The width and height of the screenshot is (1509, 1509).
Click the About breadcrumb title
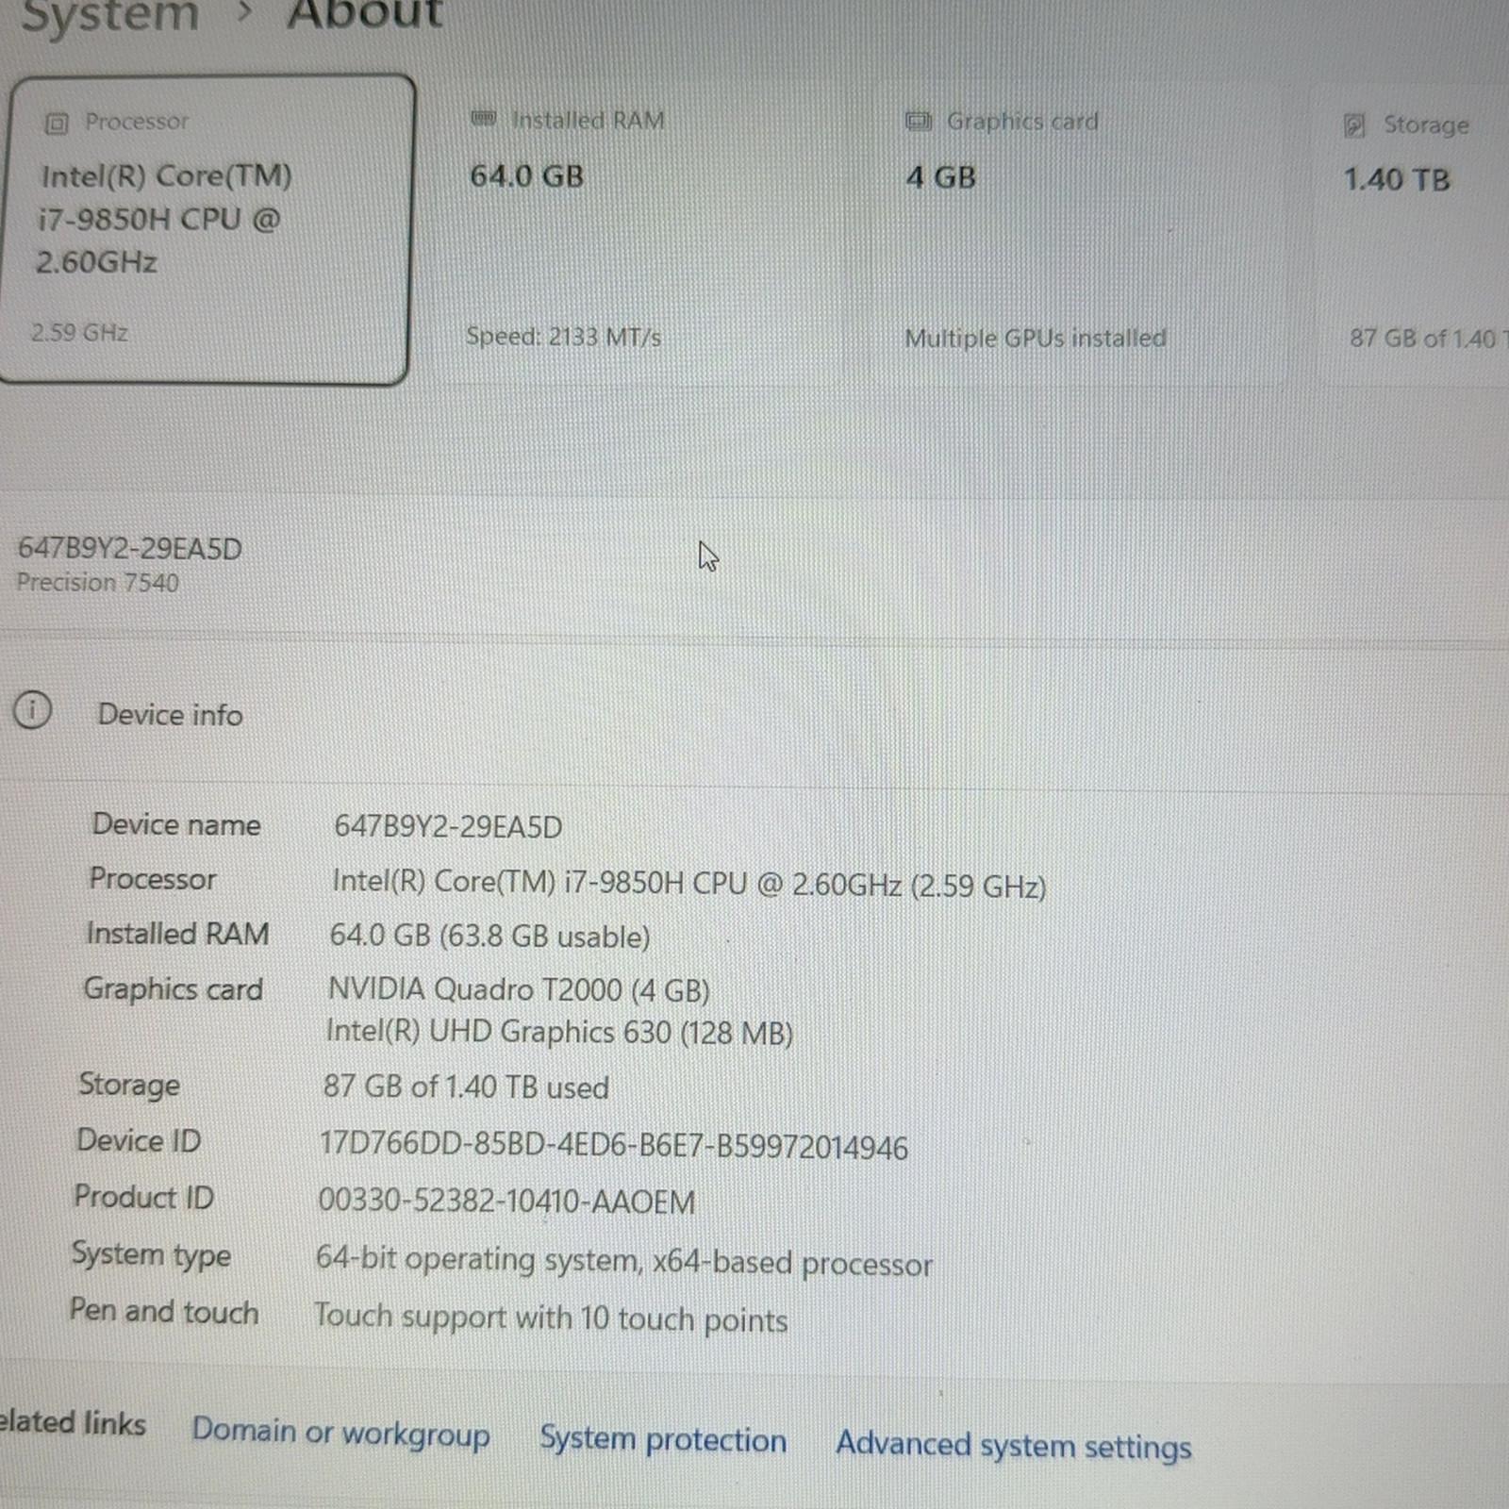(364, 14)
